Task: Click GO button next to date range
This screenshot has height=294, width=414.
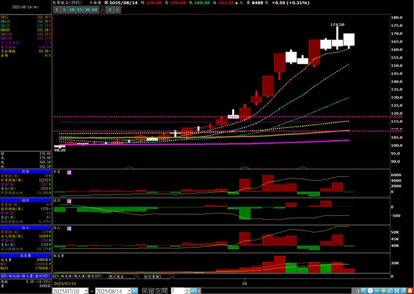Action: tap(135, 291)
